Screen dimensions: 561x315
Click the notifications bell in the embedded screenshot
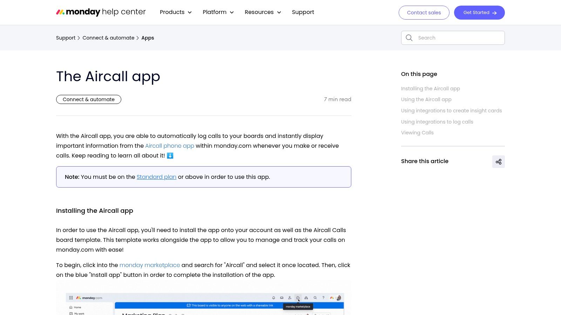click(274, 297)
